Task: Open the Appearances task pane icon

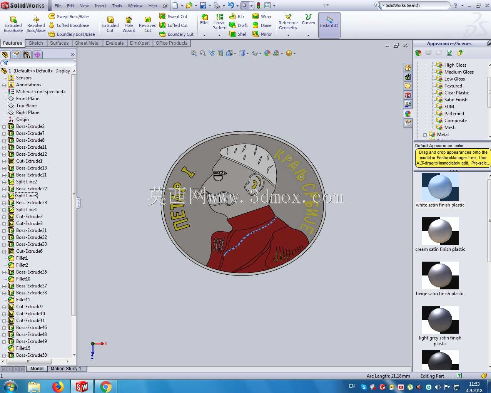Action: tap(407, 114)
